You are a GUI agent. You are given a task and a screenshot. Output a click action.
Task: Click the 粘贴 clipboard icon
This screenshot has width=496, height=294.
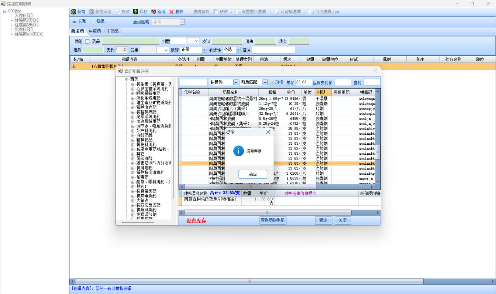point(216,12)
